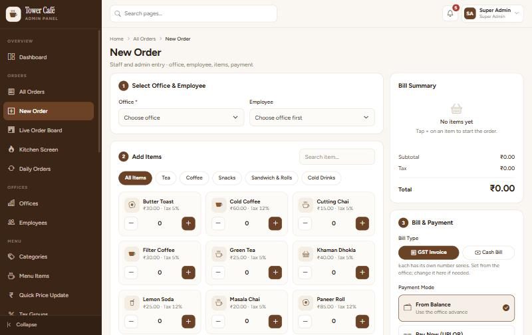The image size is (532, 335).
Task: Filter items by Snacks
Action: coord(227,177)
